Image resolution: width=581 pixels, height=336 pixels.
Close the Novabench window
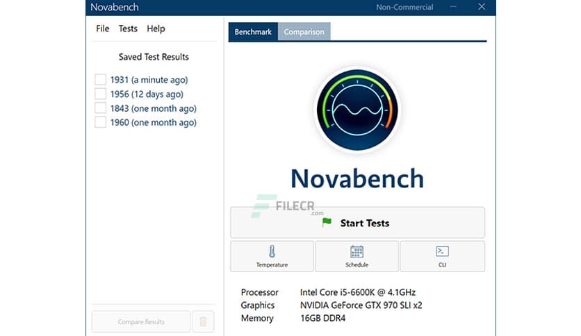click(x=482, y=7)
